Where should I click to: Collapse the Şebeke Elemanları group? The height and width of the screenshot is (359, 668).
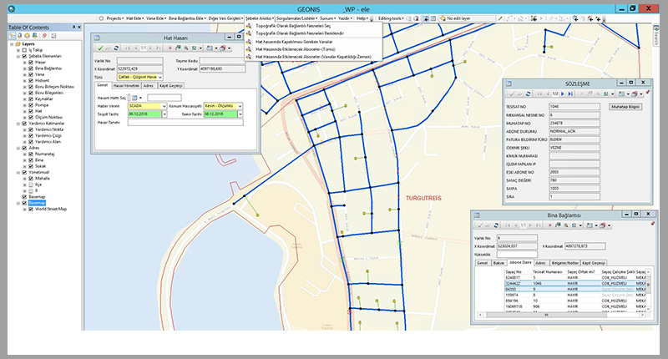[18, 56]
